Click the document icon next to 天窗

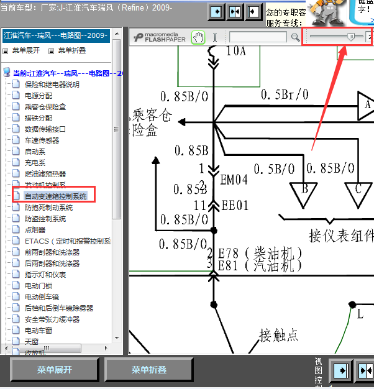click(16, 341)
